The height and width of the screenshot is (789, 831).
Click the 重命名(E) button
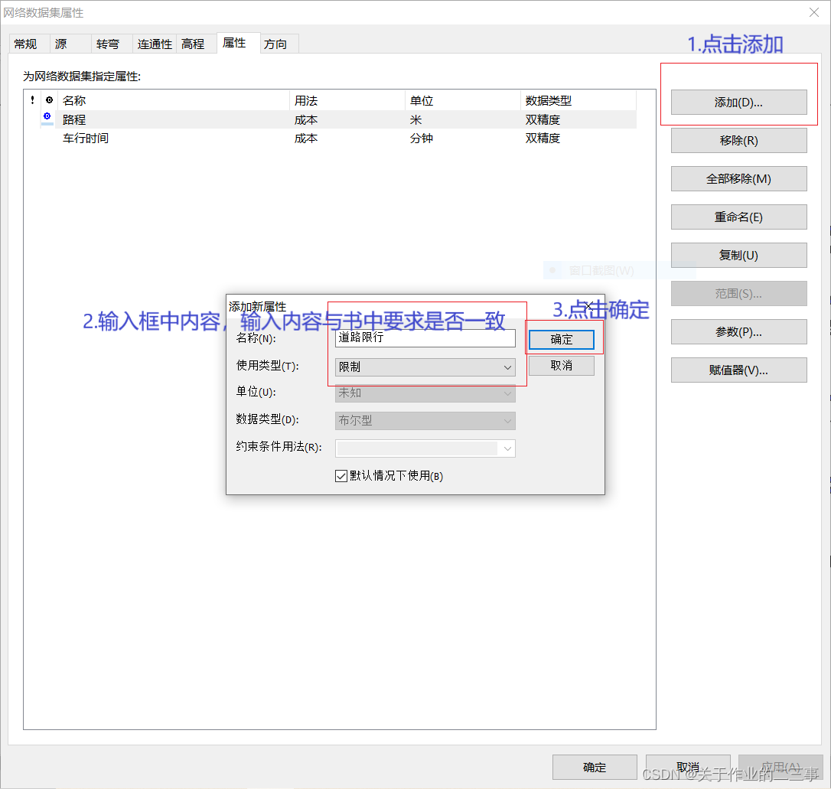[738, 217]
